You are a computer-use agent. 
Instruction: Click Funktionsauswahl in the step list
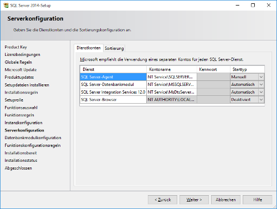coord(21,108)
